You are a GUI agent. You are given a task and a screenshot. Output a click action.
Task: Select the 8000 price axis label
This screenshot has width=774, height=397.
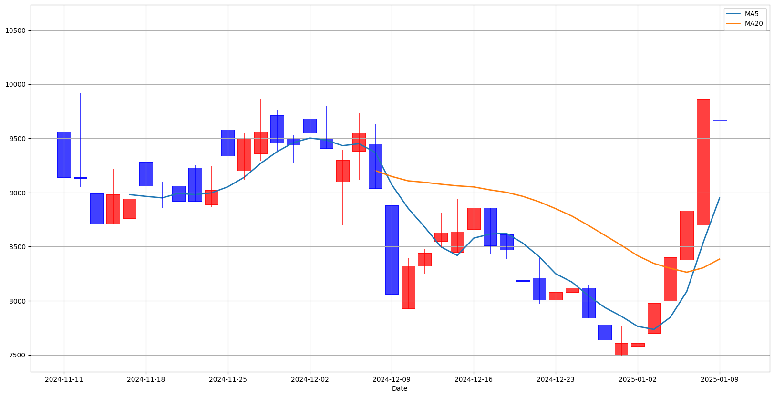[19, 301]
